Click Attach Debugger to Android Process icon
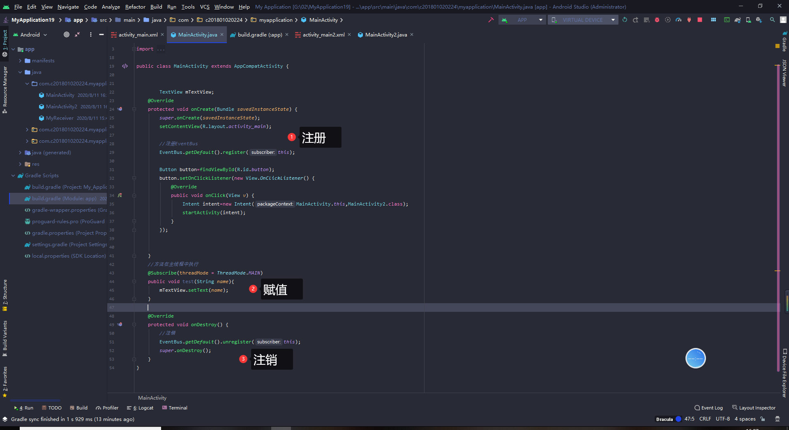 (689, 20)
